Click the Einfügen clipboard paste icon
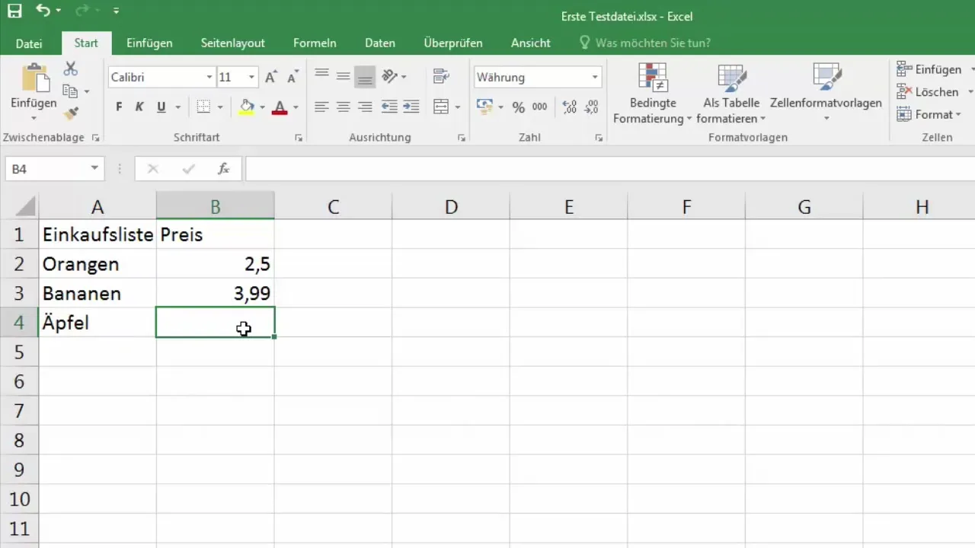The width and height of the screenshot is (975, 548). click(x=34, y=78)
